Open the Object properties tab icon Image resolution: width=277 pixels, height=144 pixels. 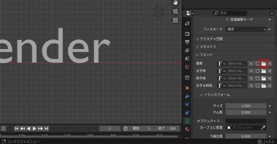187,88
